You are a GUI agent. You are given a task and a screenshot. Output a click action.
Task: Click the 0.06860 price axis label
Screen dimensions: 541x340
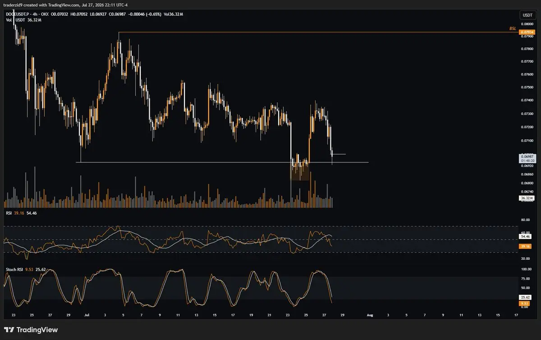[x=526, y=174]
